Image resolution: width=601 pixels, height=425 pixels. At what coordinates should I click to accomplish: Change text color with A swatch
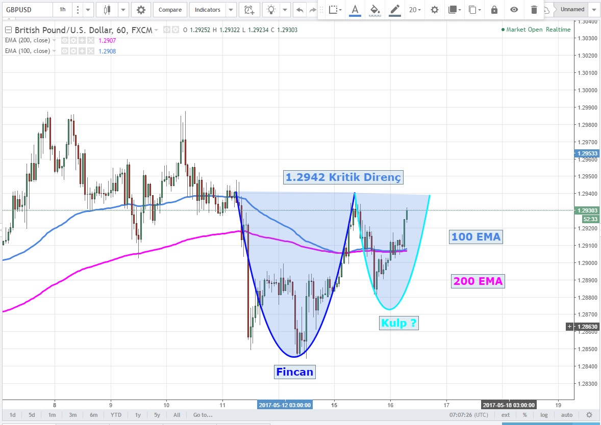point(355,10)
